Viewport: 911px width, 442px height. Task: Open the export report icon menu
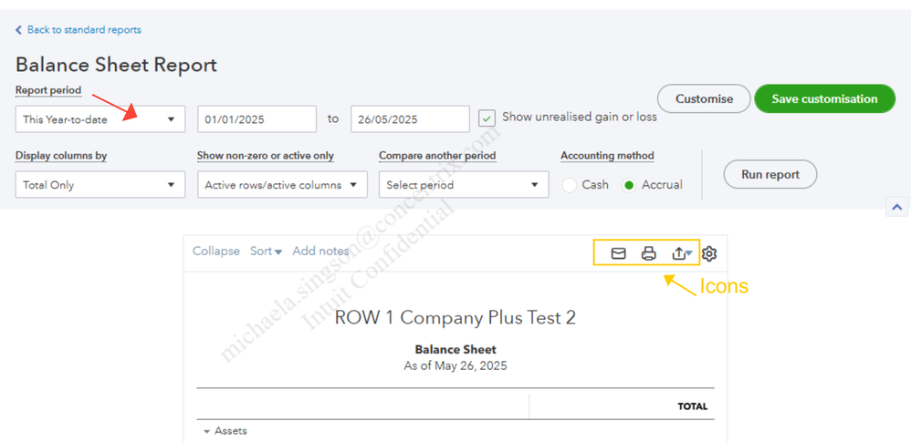[x=682, y=253]
